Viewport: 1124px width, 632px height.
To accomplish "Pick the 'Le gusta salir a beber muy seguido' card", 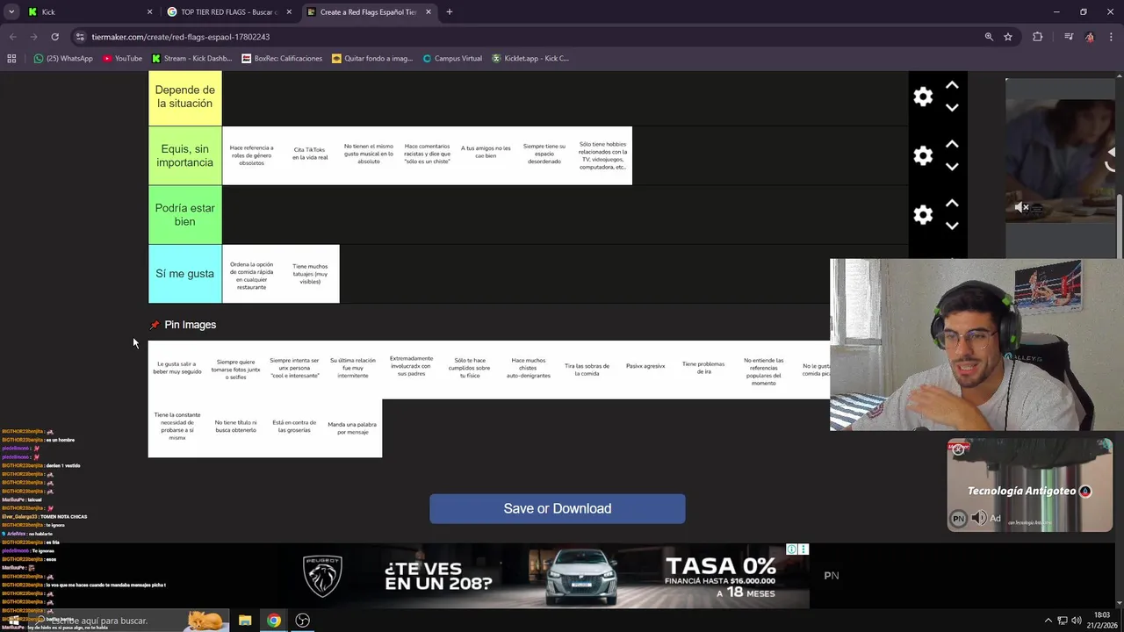I will 177,370.
